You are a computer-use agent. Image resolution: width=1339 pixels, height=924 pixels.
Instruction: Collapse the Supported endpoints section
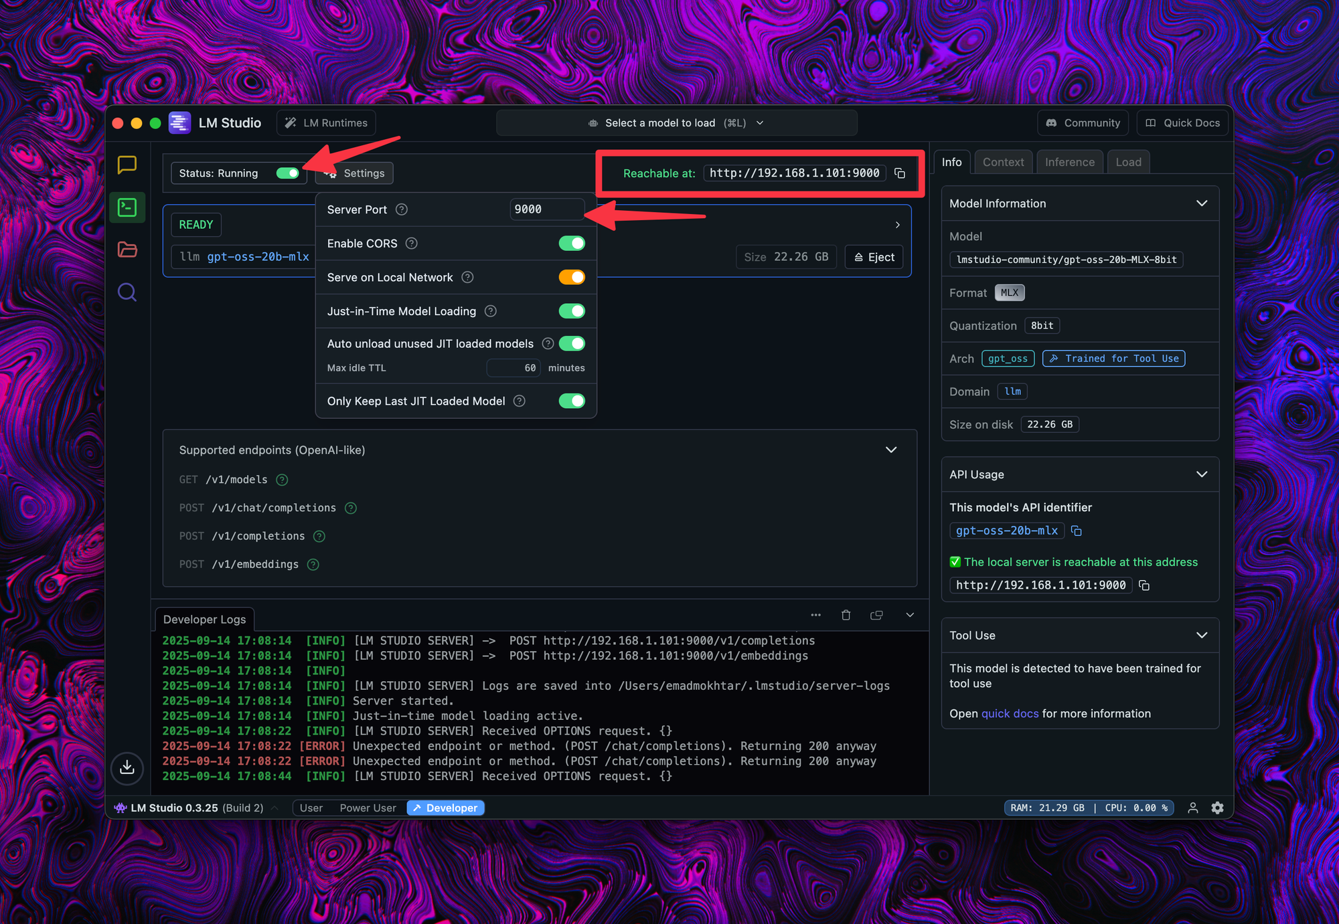(x=891, y=450)
